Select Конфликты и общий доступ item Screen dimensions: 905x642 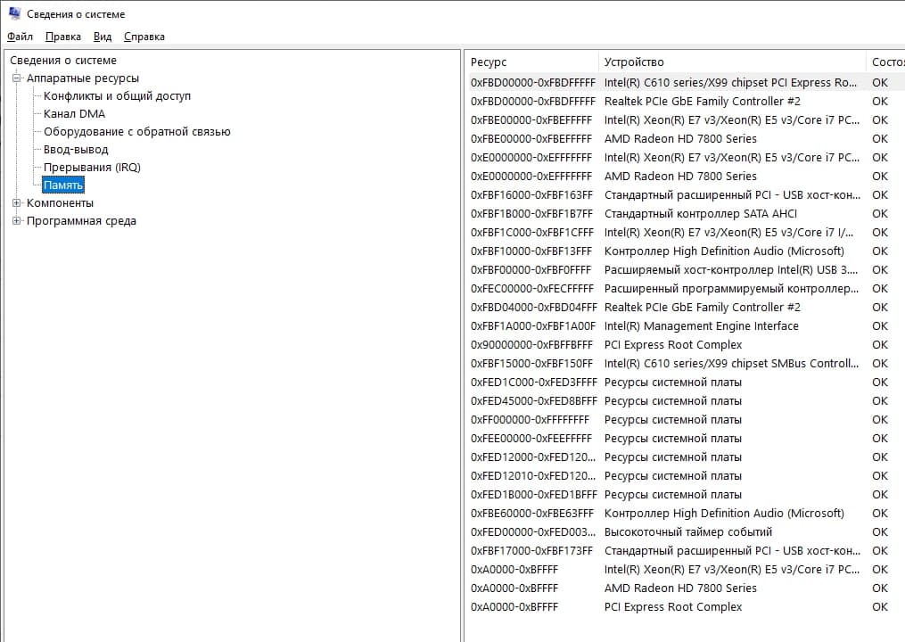[117, 96]
